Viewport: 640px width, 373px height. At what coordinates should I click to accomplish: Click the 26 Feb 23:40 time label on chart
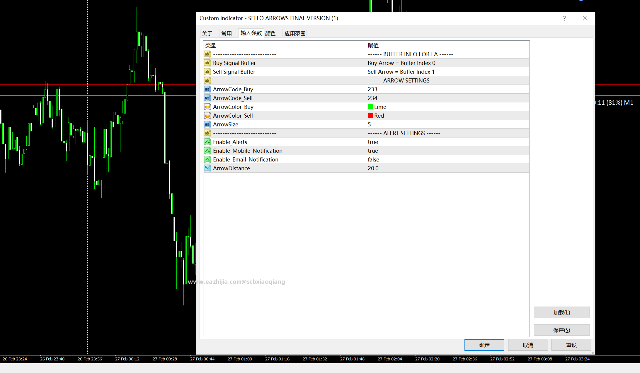coord(52,359)
